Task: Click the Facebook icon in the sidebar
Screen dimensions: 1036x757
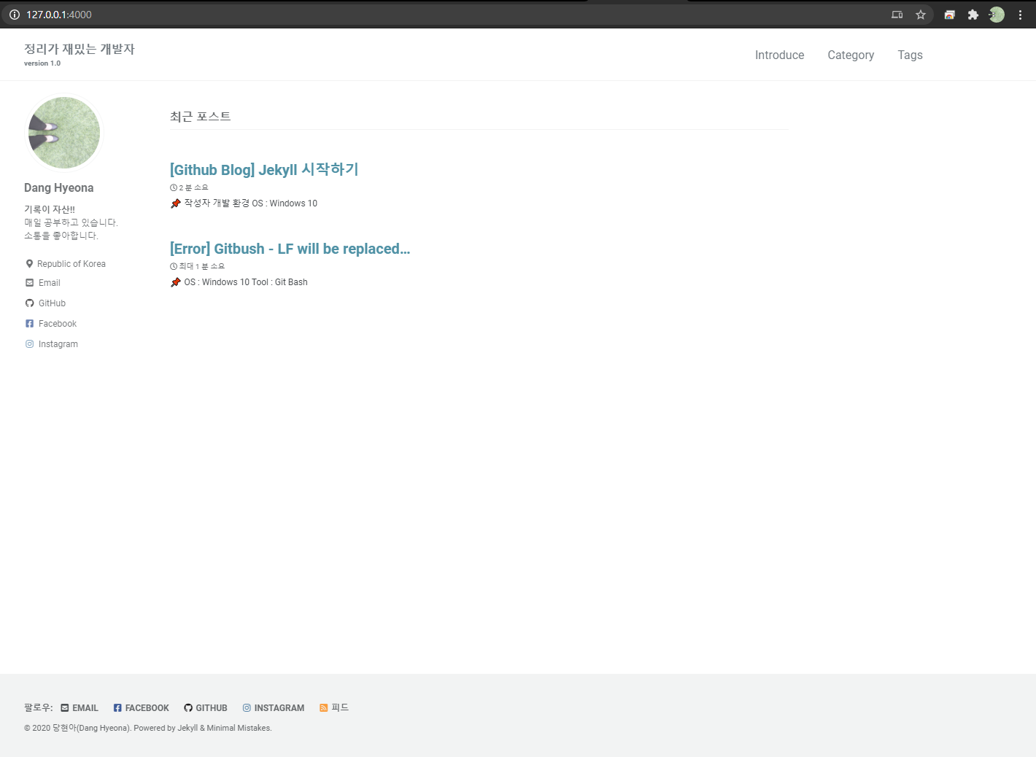Action: coord(29,324)
